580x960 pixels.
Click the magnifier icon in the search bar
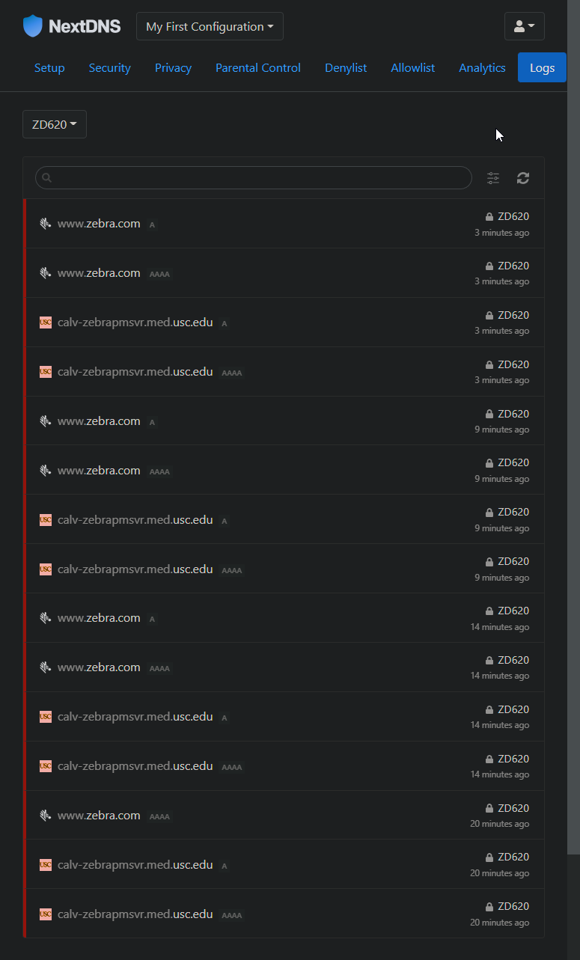[x=46, y=178]
